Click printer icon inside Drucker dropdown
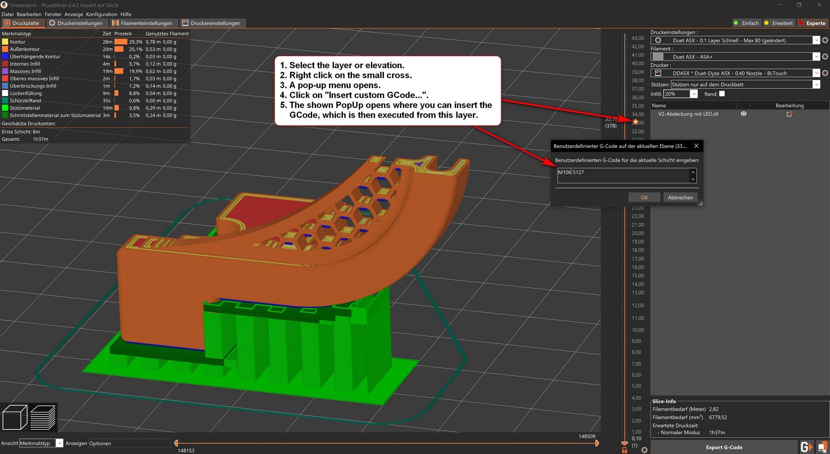The width and height of the screenshot is (830, 454). click(x=658, y=73)
